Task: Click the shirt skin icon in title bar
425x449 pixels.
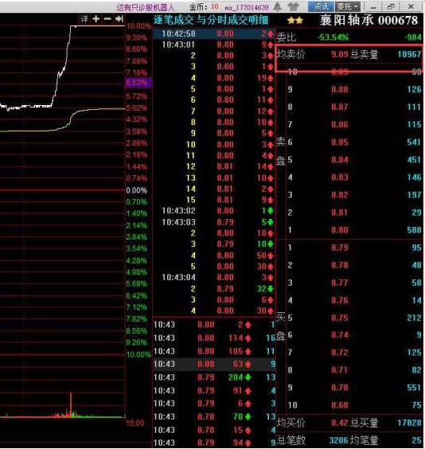Action: pyautogui.click(x=294, y=6)
